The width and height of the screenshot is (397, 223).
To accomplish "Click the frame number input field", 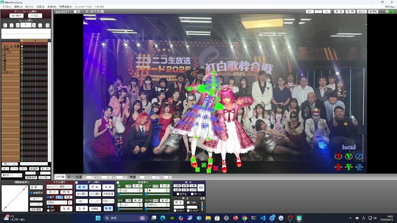I will (26, 25).
